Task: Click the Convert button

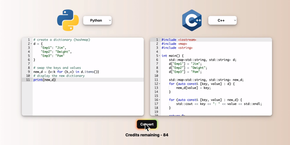Action: [x=147, y=124]
